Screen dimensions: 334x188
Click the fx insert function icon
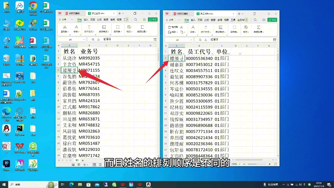tap(98, 39)
